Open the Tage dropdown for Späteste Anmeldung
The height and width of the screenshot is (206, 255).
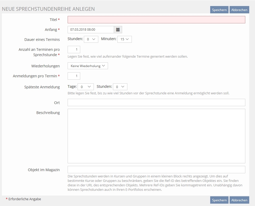[86, 87]
